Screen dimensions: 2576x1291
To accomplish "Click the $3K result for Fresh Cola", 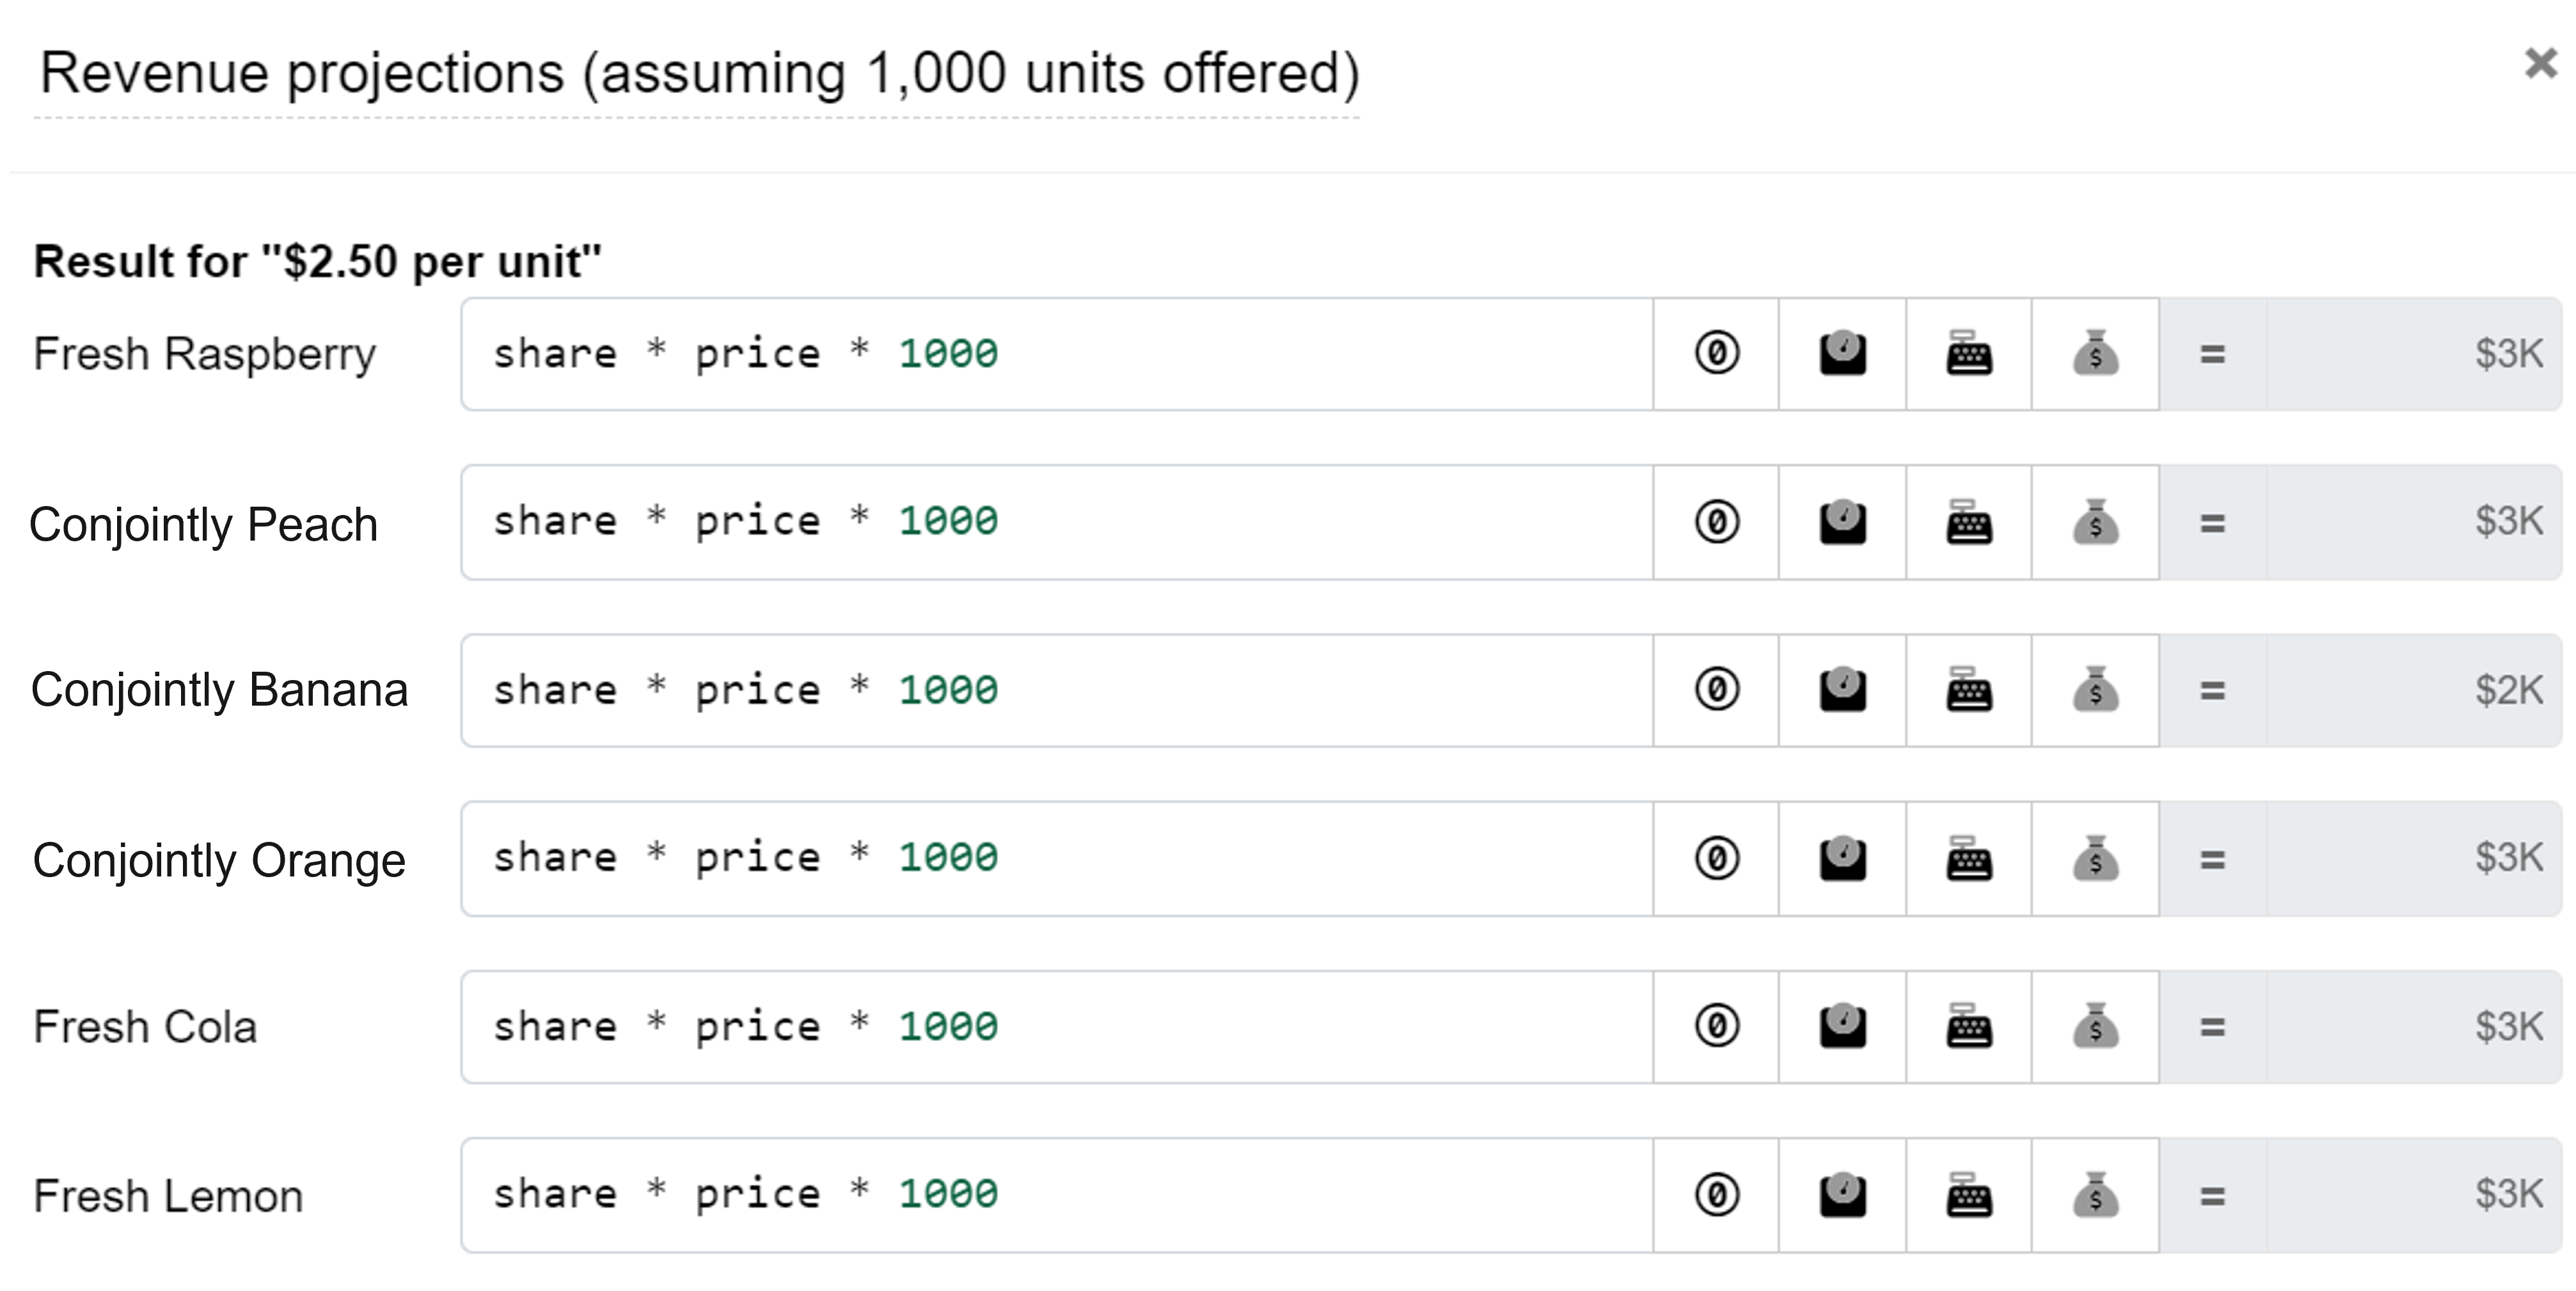I will tap(2508, 1027).
